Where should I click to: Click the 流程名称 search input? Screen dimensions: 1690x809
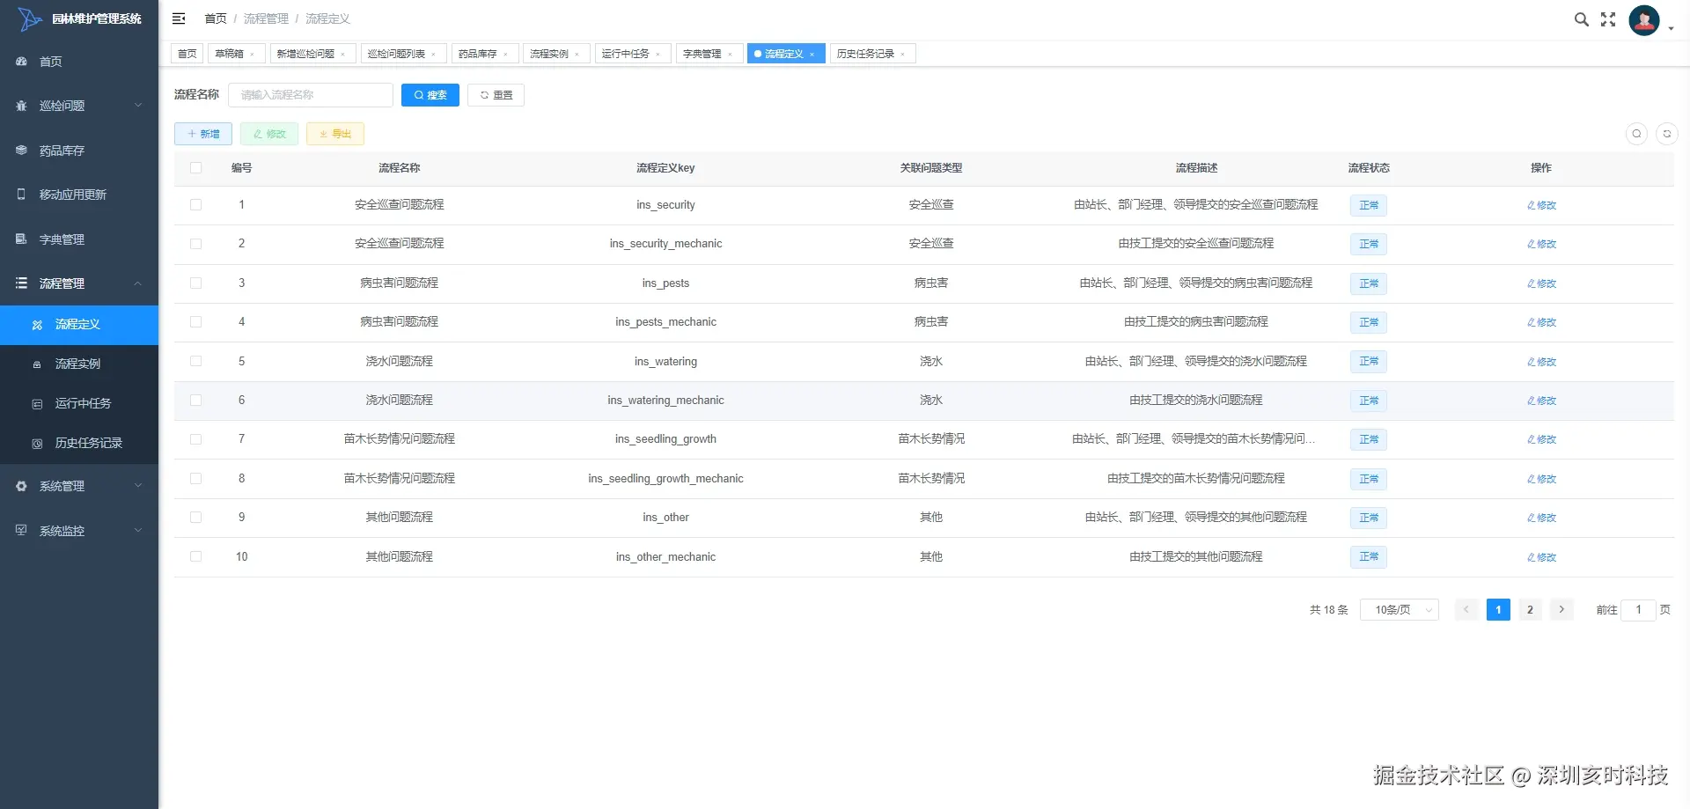pos(311,95)
